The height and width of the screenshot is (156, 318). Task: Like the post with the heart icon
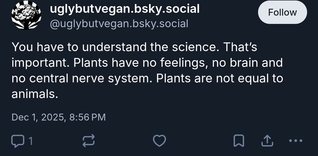click(159, 141)
